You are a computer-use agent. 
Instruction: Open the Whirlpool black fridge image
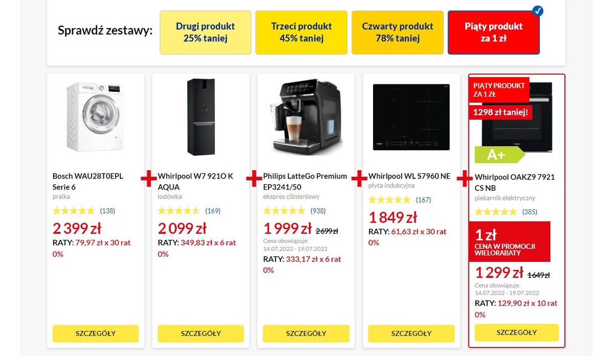point(201,117)
